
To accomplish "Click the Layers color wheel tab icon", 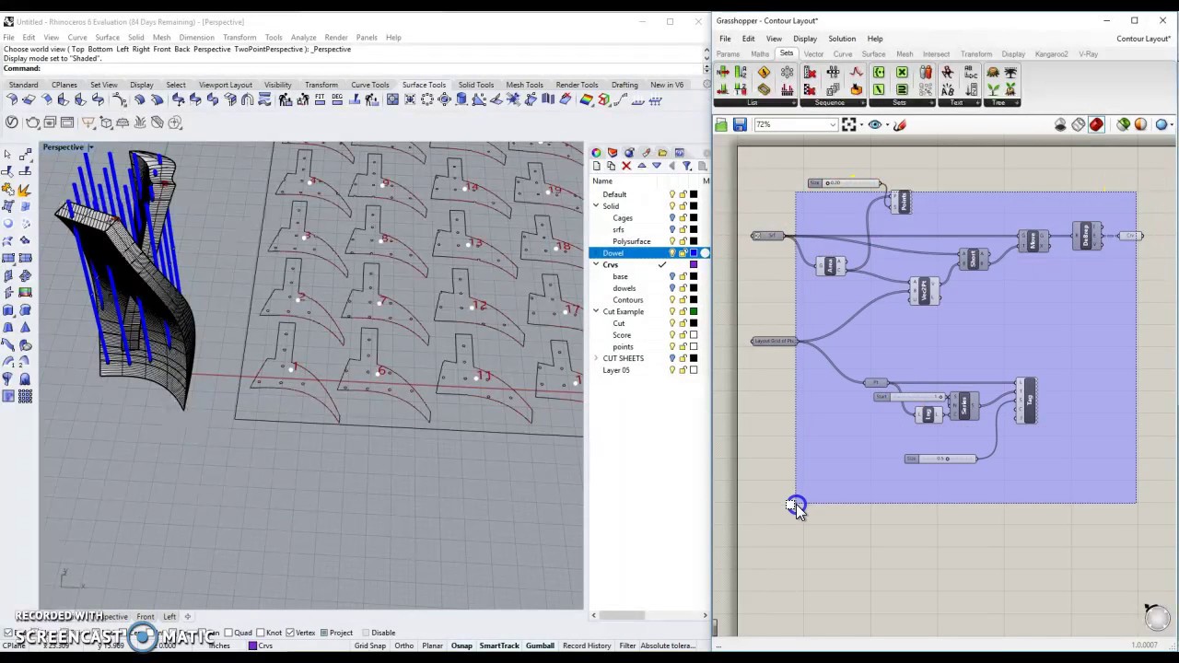I will 597,153.
